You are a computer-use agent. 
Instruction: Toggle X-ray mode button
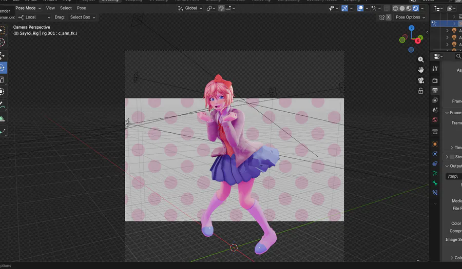pos(387,8)
